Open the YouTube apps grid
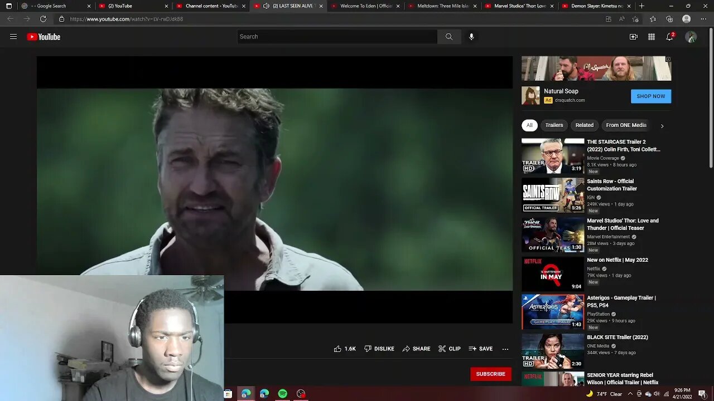 [x=652, y=37]
